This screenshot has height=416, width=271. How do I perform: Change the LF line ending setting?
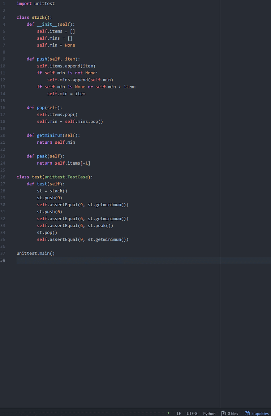179,413
